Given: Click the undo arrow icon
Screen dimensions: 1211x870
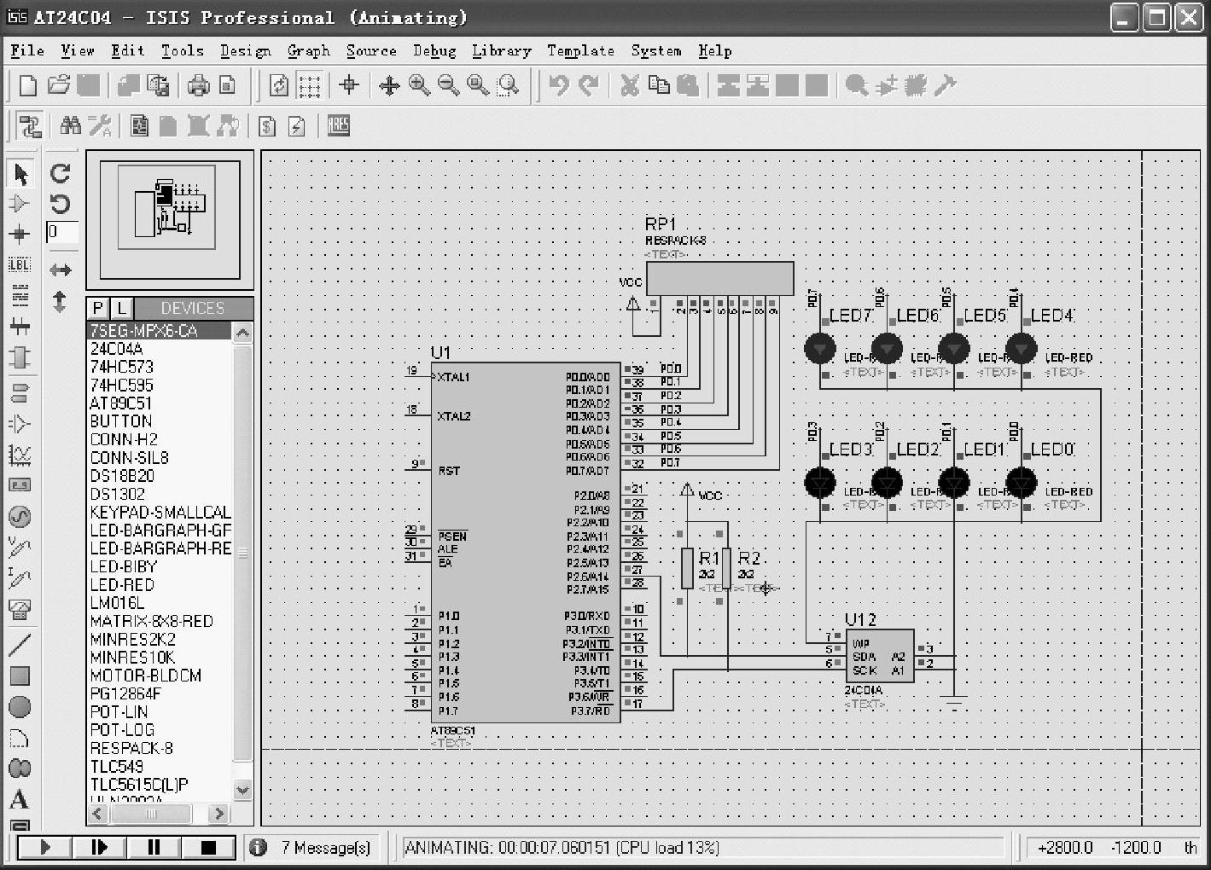Looking at the screenshot, I should (x=558, y=85).
